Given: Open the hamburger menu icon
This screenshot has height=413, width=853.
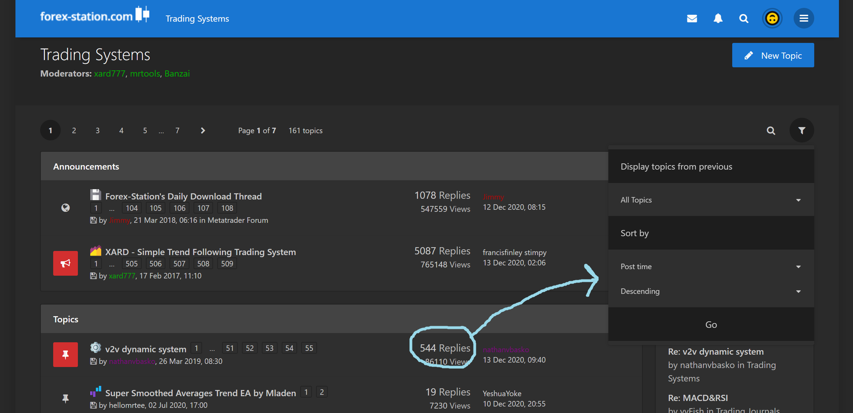Looking at the screenshot, I should click(x=804, y=19).
